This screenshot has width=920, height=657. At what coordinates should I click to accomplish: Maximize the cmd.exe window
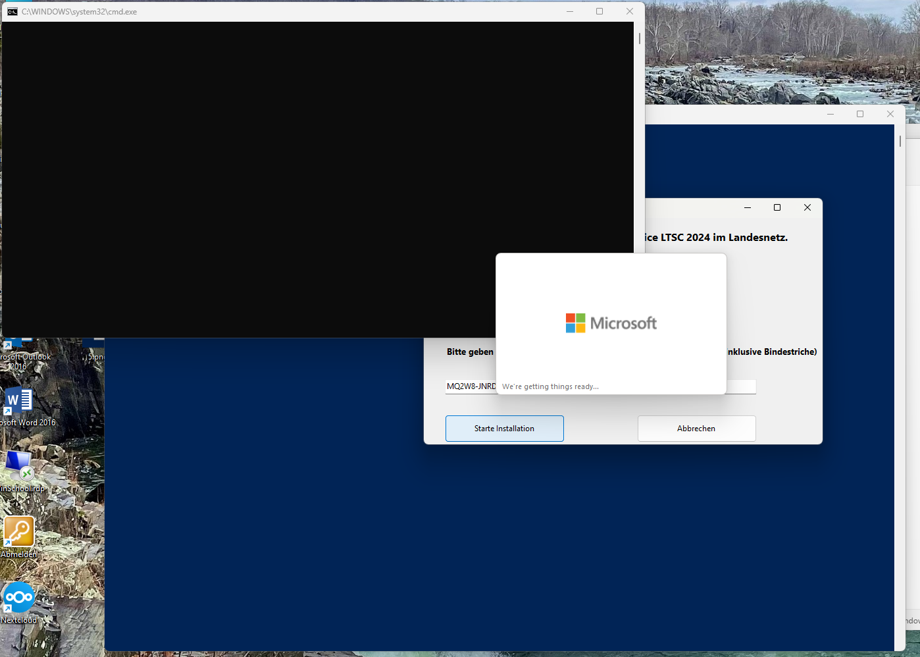click(x=600, y=11)
